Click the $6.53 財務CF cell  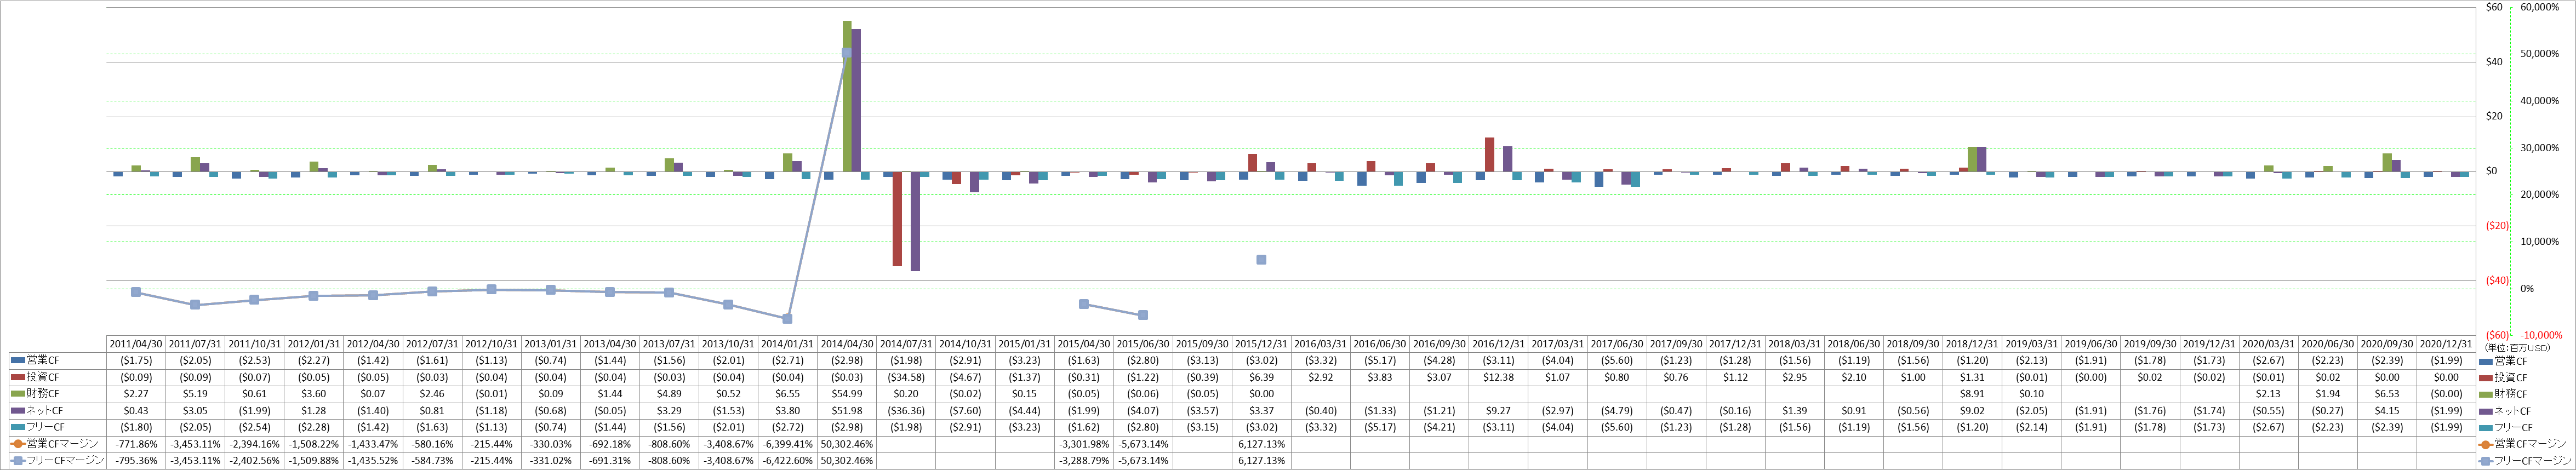(2387, 394)
